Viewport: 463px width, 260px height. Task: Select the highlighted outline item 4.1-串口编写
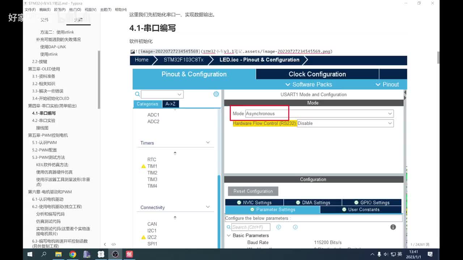[44, 113]
